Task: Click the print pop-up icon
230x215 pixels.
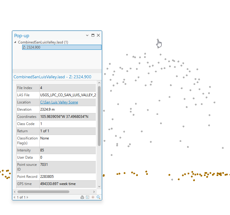Action: pos(82,197)
